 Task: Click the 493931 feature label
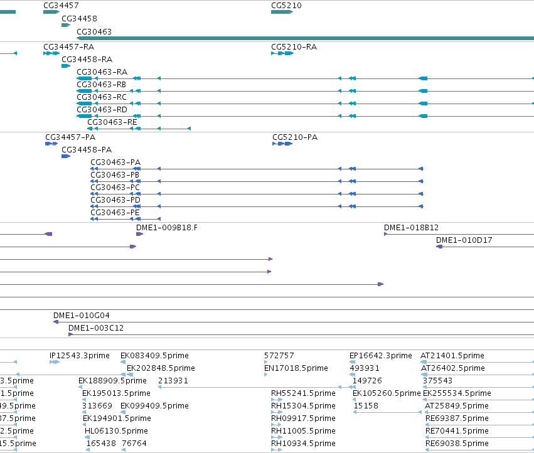tap(365, 368)
